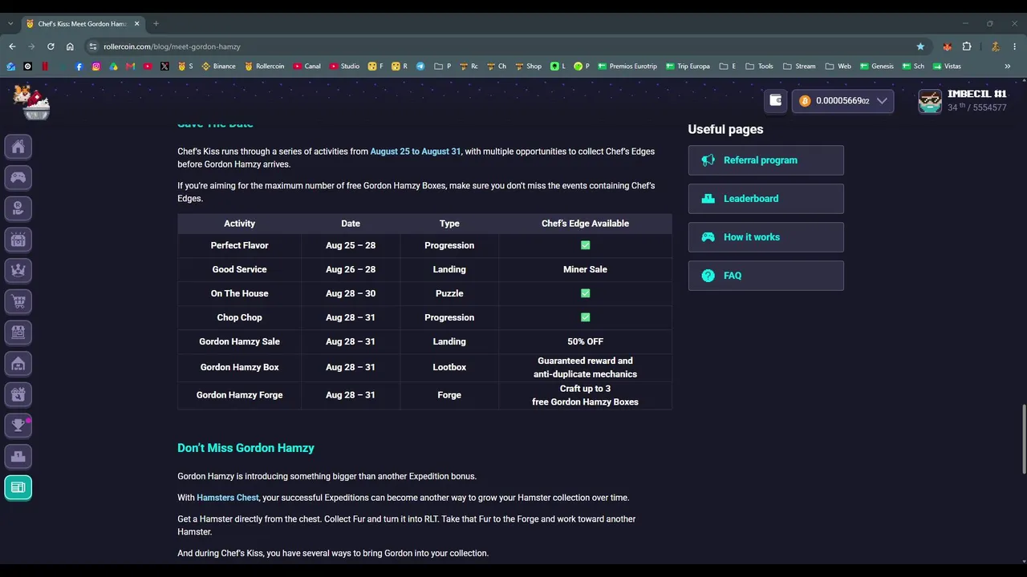The image size is (1027, 577).
Task: Click the Good Service activity cell
Action: (239, 269)
